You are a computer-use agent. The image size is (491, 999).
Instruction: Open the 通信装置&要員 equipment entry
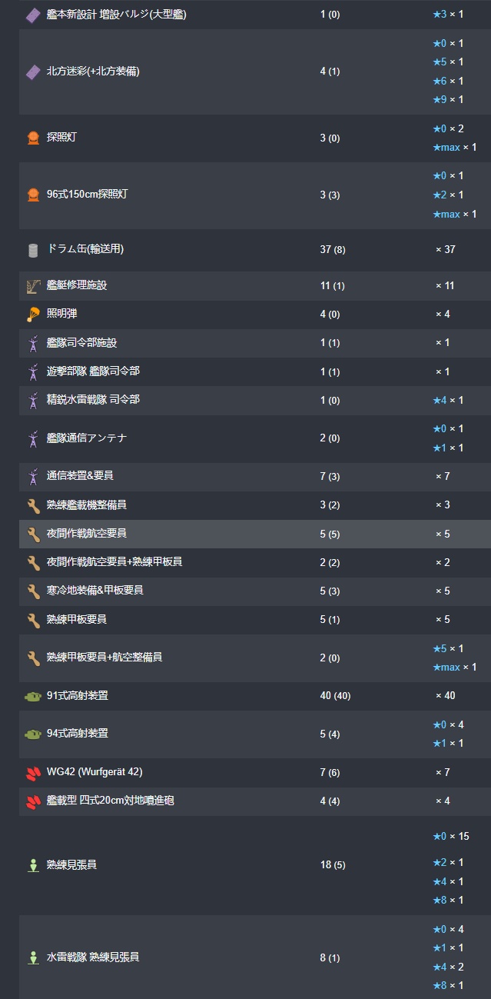pyautogui.click(x=80, y=476)
